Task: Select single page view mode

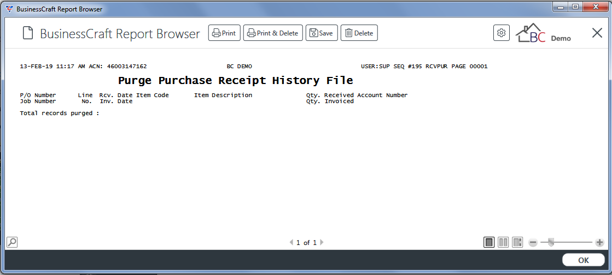Action: tap(488, 242)
